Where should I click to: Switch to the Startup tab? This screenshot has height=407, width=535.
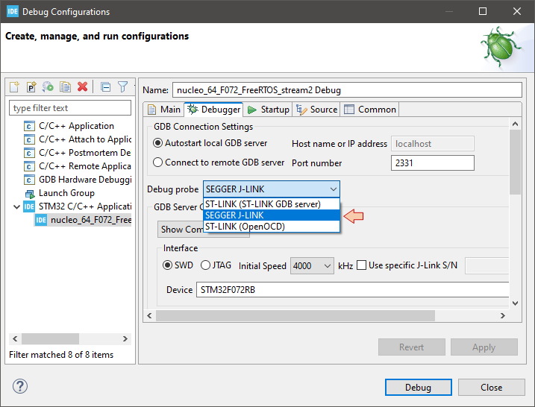pos(268,110)
